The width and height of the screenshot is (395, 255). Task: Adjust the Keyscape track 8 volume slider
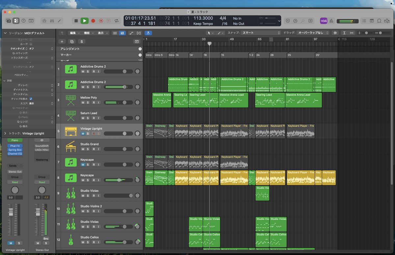[118, 180]
